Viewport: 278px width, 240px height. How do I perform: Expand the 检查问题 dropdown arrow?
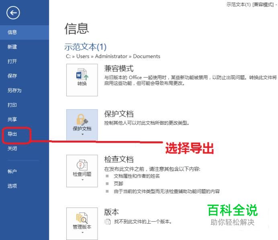pos(82,180)
